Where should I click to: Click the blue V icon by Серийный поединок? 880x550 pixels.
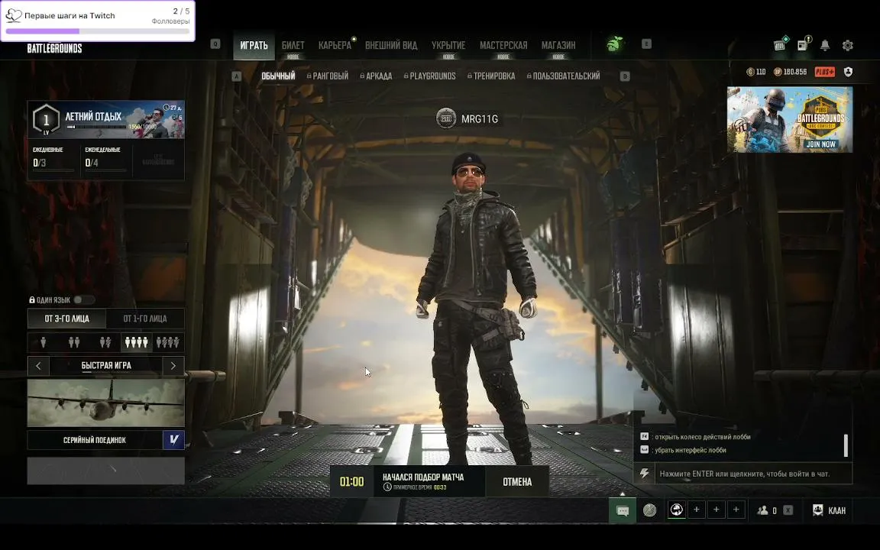[x=173, y=439]
